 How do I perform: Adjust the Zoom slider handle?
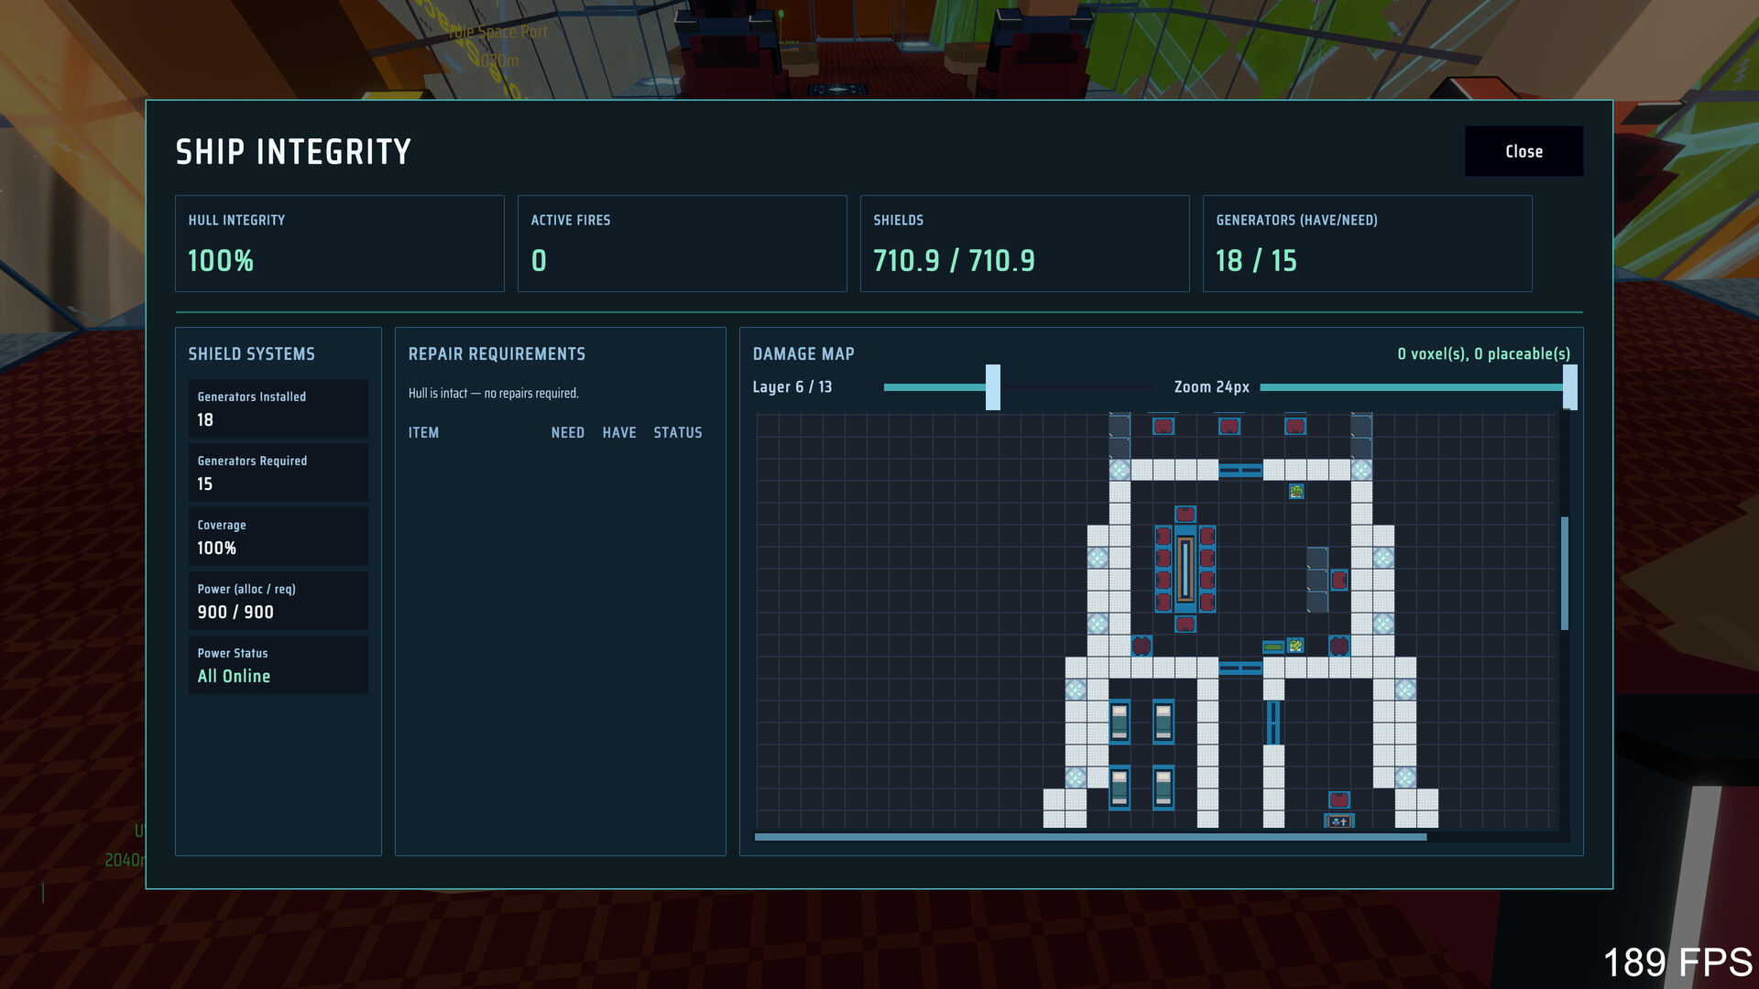click(1569, 387)
